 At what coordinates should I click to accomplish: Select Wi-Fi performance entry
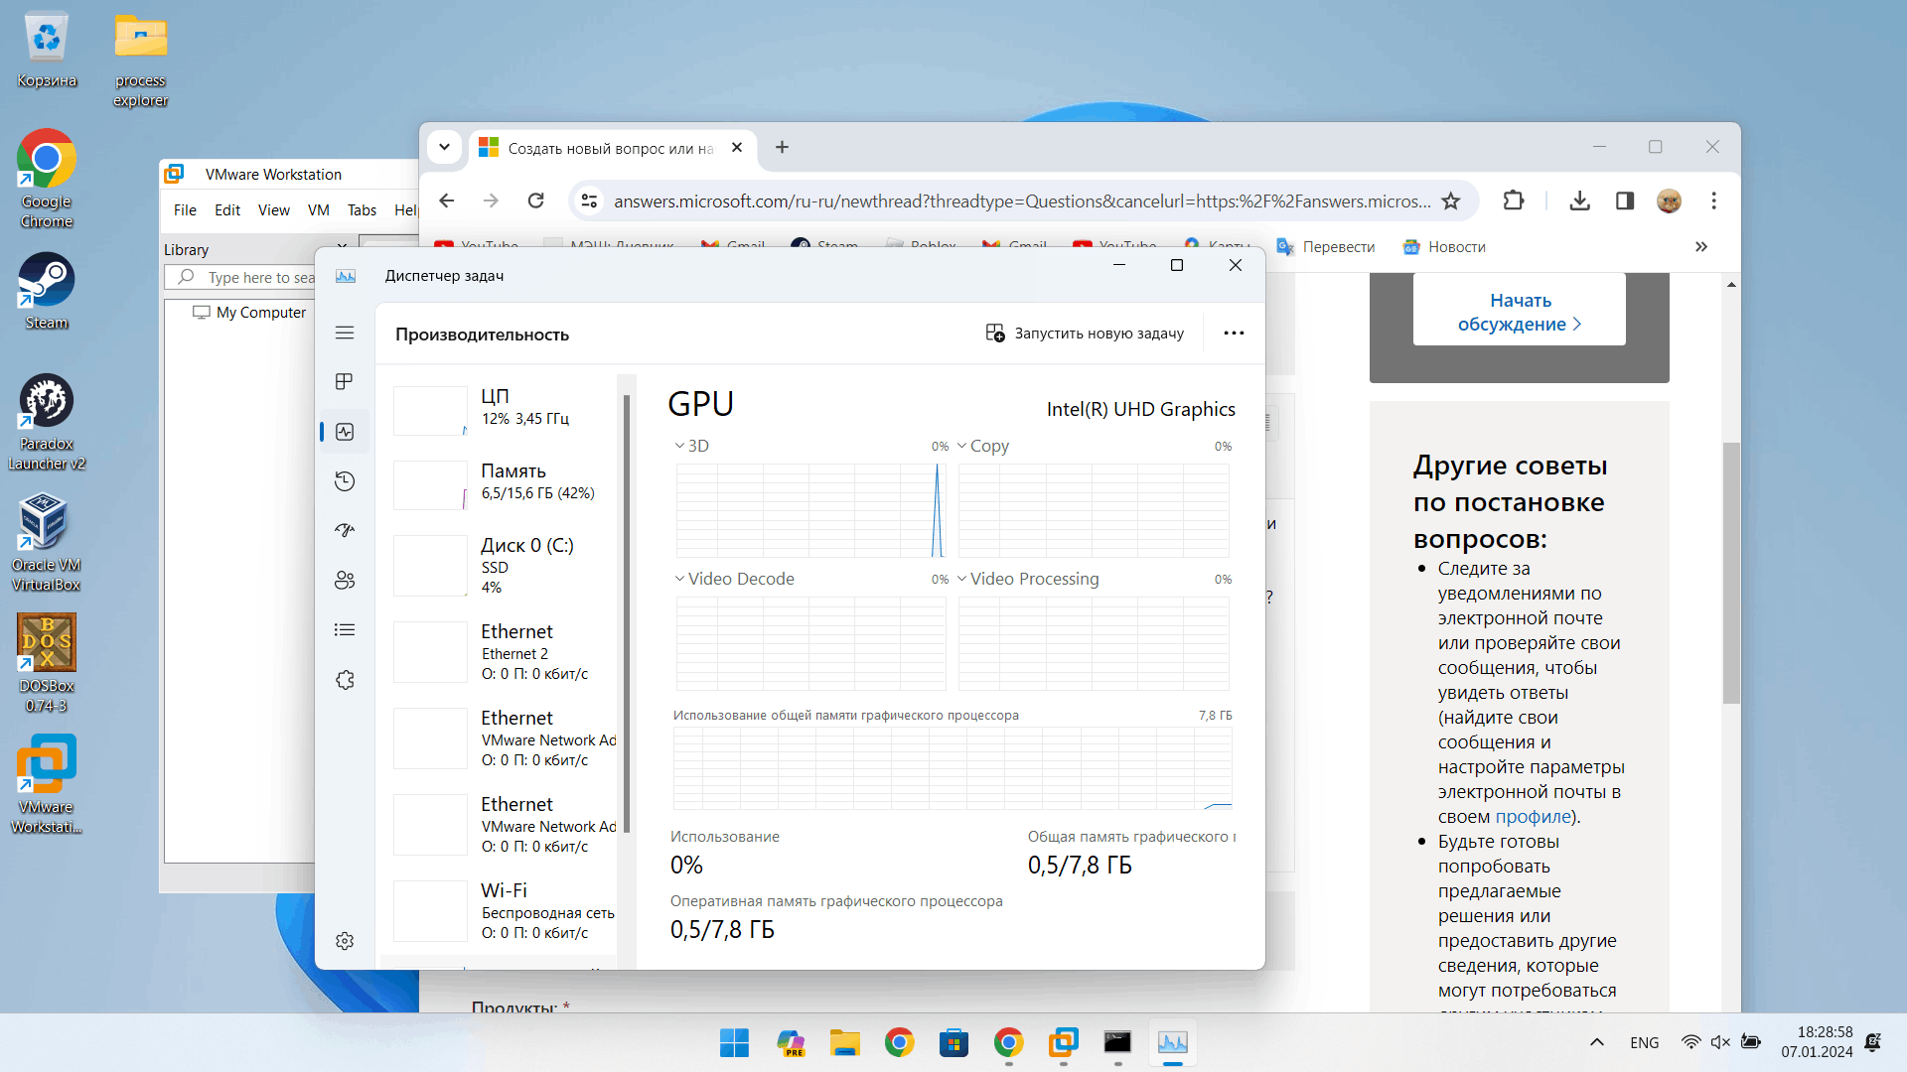click(504, 910)
